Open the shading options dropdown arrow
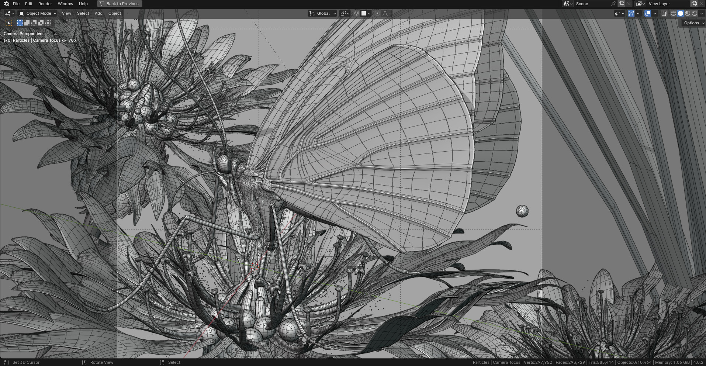 point(702,13)
